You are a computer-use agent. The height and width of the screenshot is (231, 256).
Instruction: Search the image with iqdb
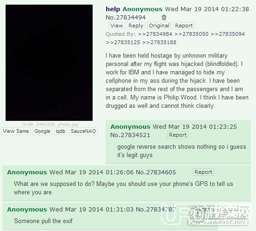(61, 131)
